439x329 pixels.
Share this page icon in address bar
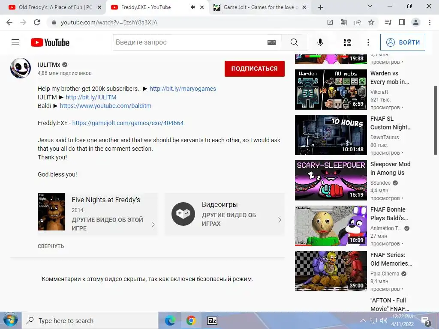pos(358,22)
